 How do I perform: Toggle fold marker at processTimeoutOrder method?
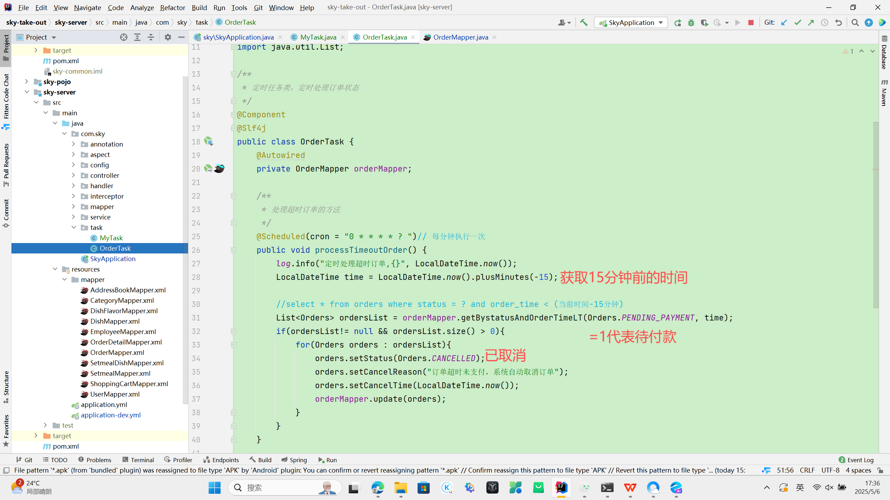[234, 250]
